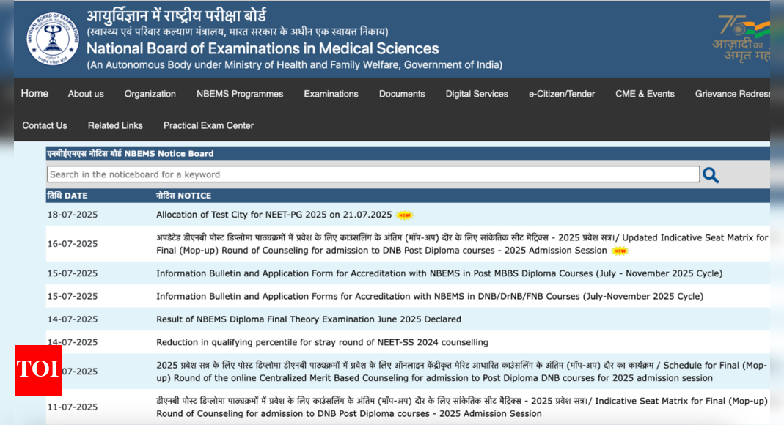Open Schedule for Final Mop-up Round notice
784x425 pixels.
tap(461, 372)
